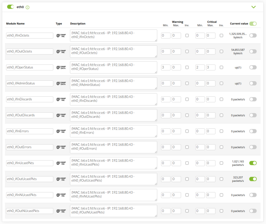Disable the eth0 interface toggle
266x224 pixels.
[x=10, y=7]
